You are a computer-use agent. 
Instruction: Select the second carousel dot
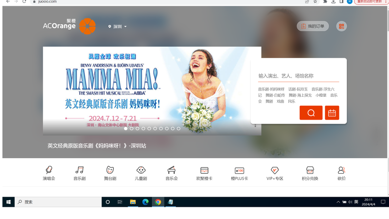click(x=131, y=128)
